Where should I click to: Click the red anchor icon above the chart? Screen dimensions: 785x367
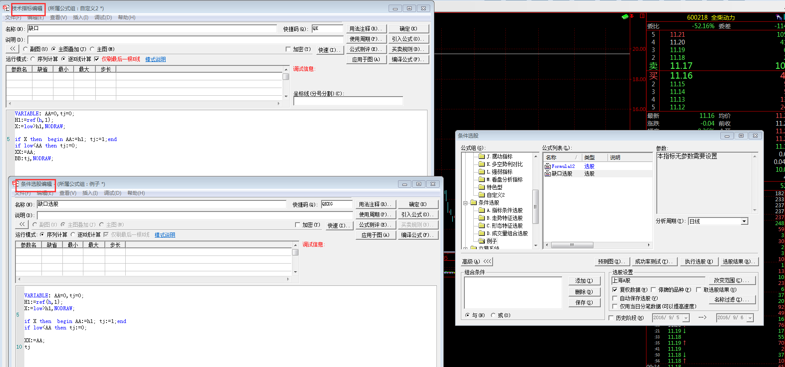632,16
